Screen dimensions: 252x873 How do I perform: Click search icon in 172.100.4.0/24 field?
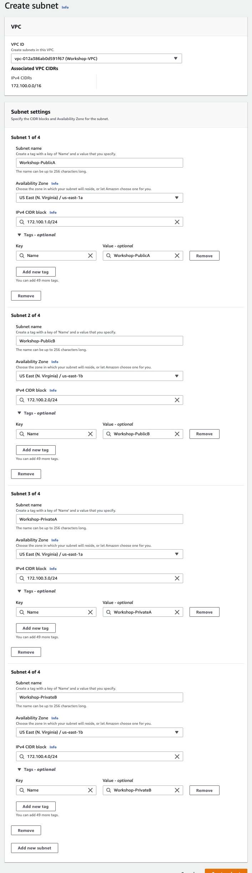(x=22, y=757)
